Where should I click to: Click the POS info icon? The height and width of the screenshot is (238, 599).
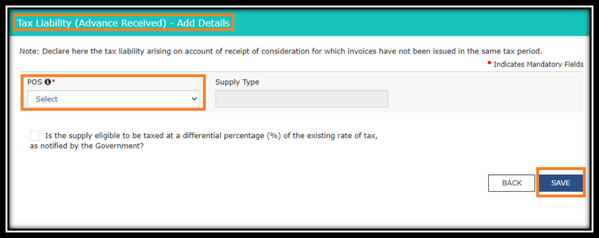click(48, 82)
